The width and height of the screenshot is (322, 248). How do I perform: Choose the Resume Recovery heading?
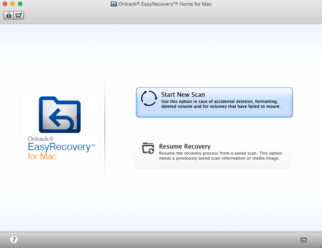(184, 146)
